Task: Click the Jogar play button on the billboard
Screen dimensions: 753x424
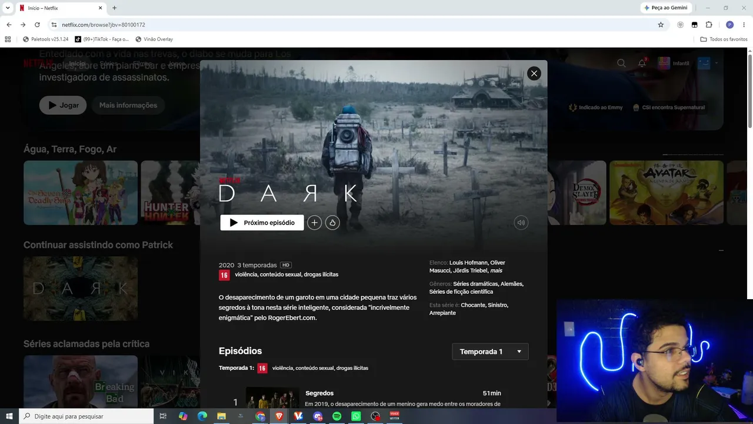Action: pyautogui.click(x=63, y=105)
